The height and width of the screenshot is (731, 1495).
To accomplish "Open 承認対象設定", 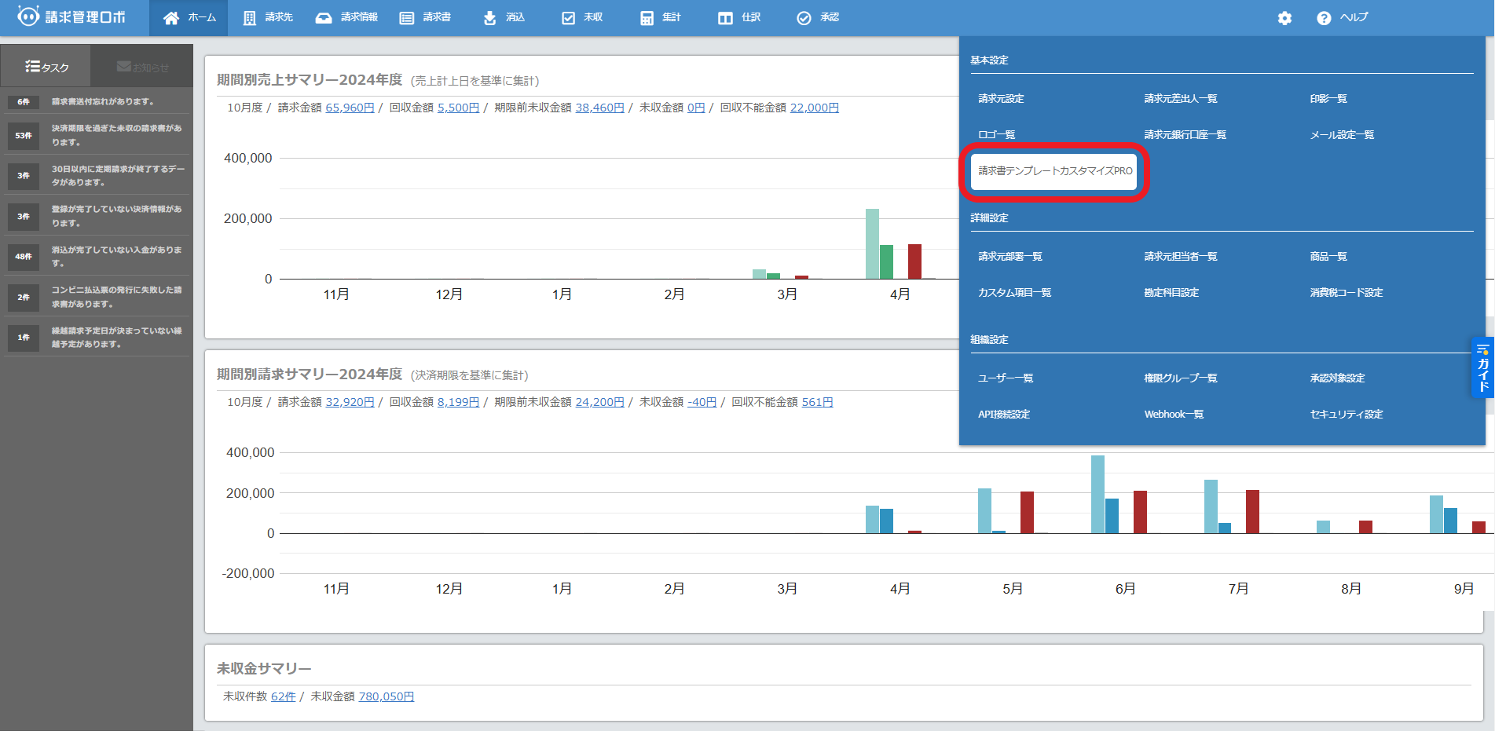I will tap(1337, 378).
